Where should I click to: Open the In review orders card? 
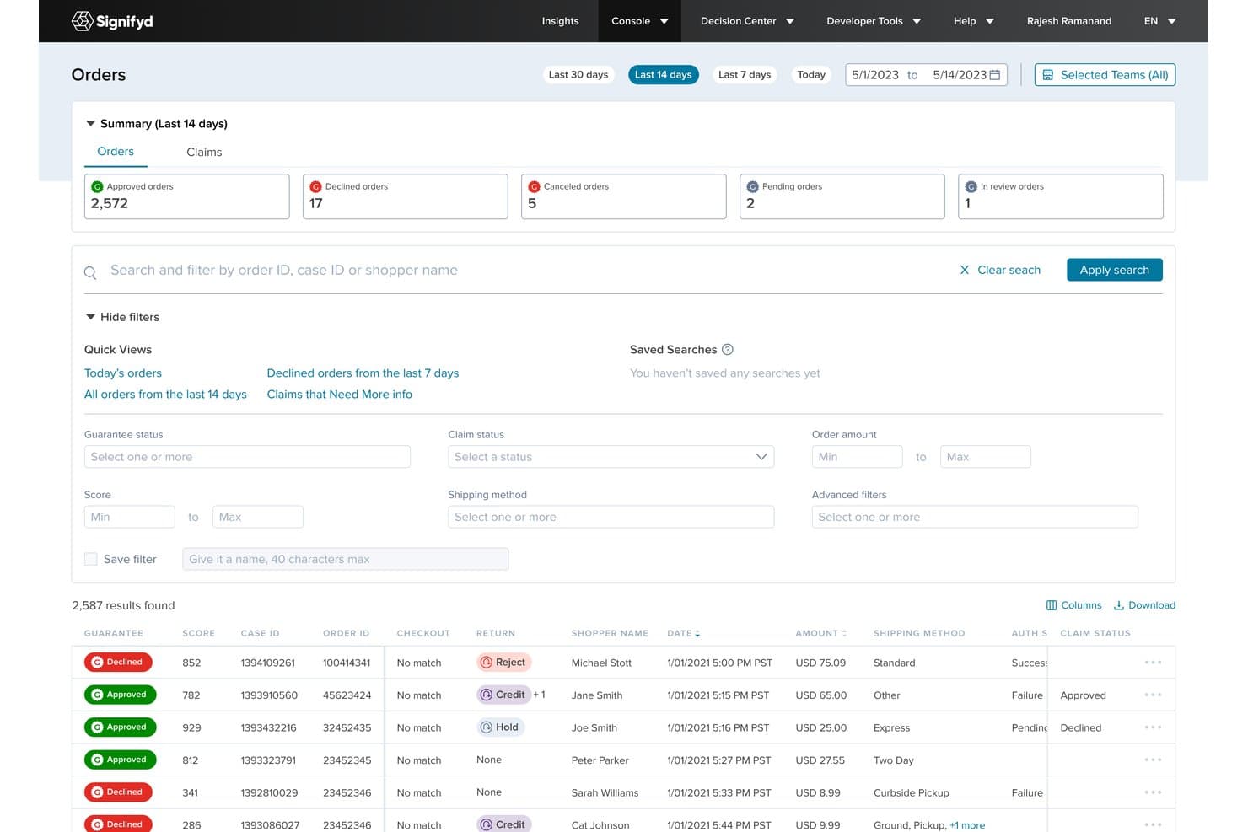(1061, 196)
